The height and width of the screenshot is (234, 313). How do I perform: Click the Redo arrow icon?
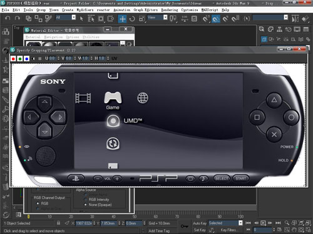click(18, 18)
